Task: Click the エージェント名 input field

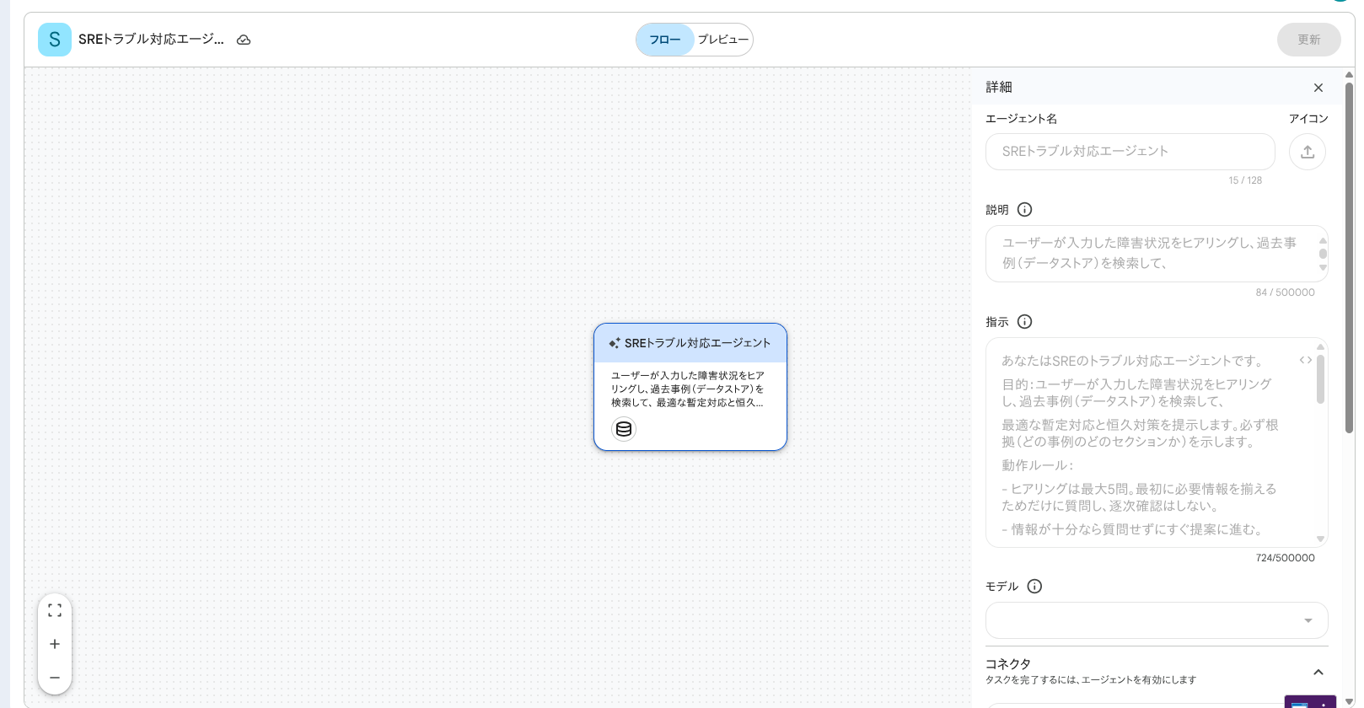Action: coord(1130,152)
